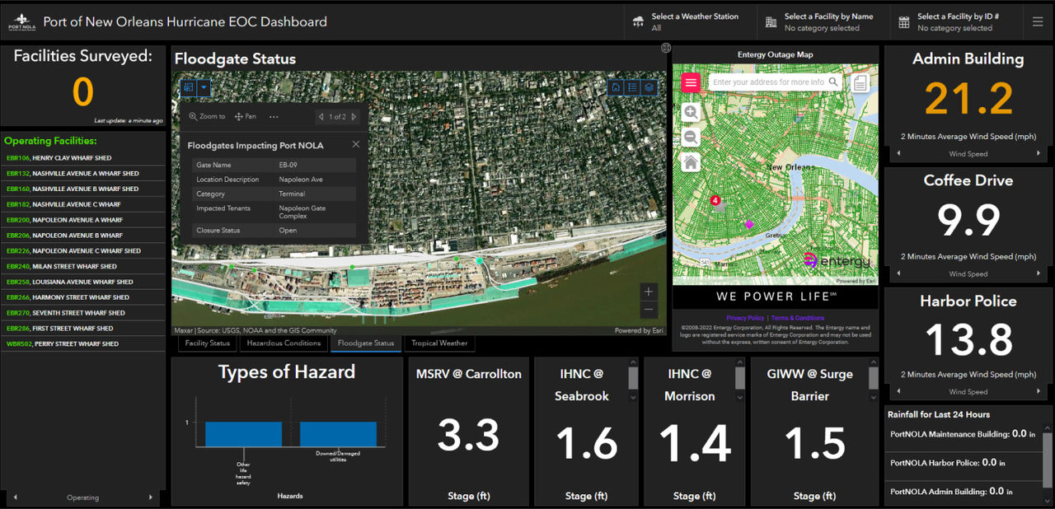1055x509 pixels.
Task: Switch to the Hazardous Conditions tab
Action: 284,343
